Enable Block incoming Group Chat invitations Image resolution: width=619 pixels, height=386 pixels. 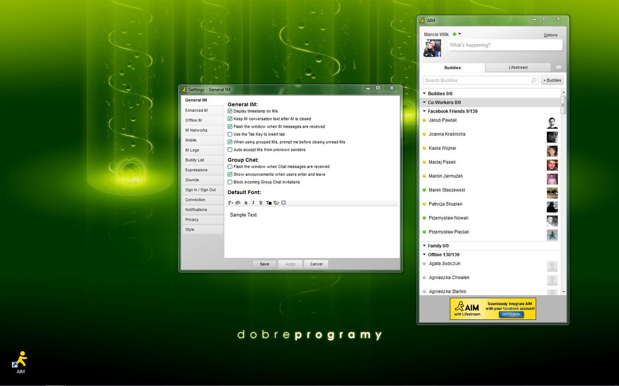click(x=230, y=182)
